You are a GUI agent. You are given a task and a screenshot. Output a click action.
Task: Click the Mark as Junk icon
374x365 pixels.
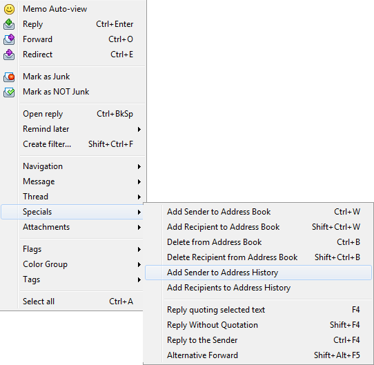click(x=9, y=77)
